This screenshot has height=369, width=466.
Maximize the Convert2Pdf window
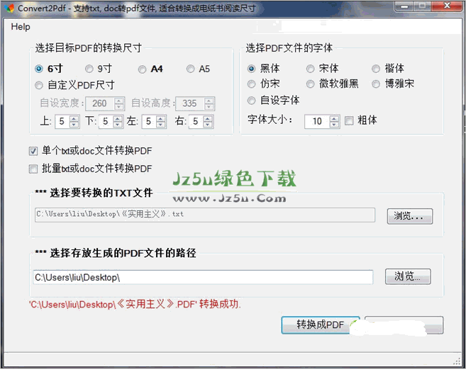[422, 6]
